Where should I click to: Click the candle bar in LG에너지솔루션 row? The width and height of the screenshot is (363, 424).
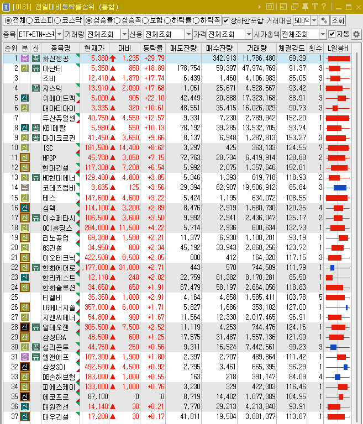click(347, 307)
